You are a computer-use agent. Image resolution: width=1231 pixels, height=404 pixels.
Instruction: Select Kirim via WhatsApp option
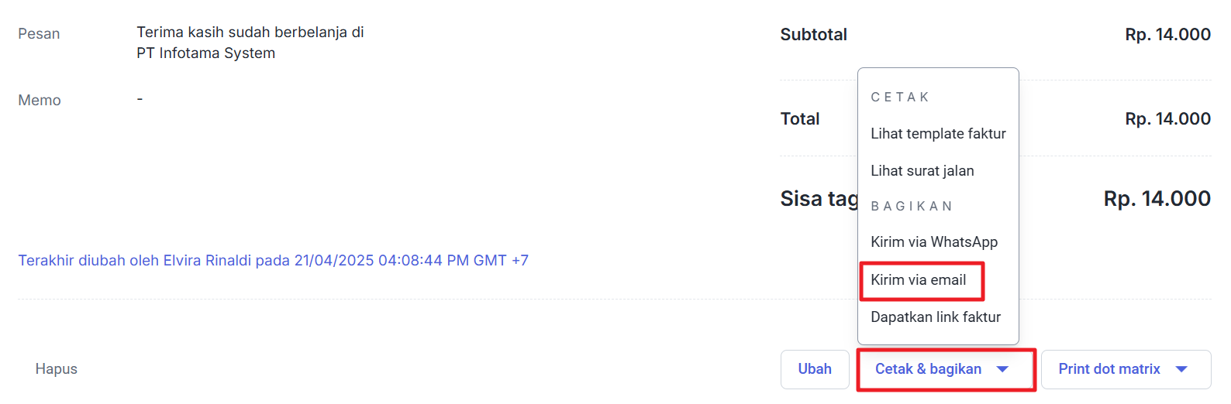tap(934, 242)
